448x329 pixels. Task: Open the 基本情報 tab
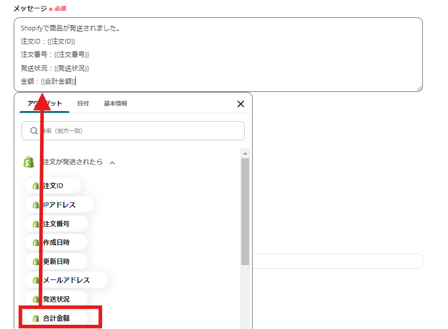[115, 103]
